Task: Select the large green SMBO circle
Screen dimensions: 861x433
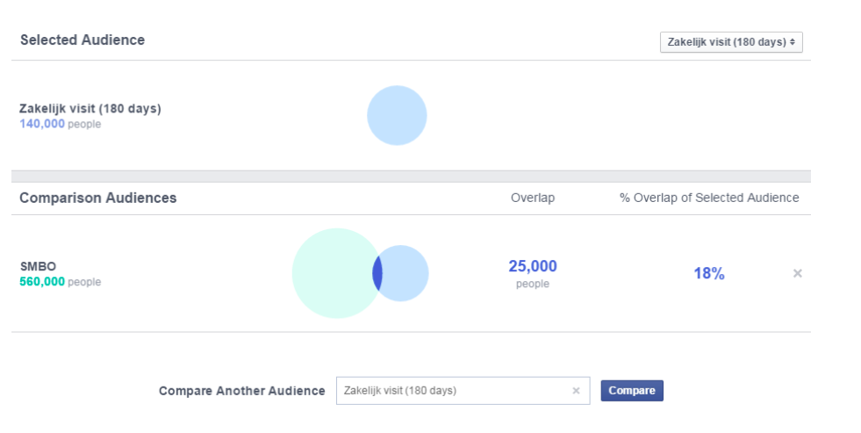Action: click(x=331, y=273)
